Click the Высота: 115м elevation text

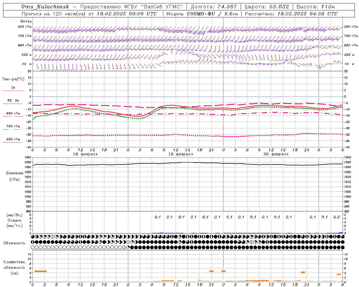pos(316,7)
